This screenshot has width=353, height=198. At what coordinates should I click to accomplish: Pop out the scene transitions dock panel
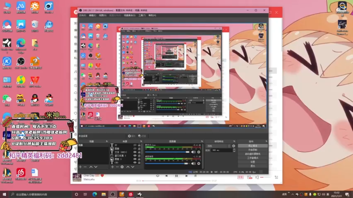click(234, 141)
